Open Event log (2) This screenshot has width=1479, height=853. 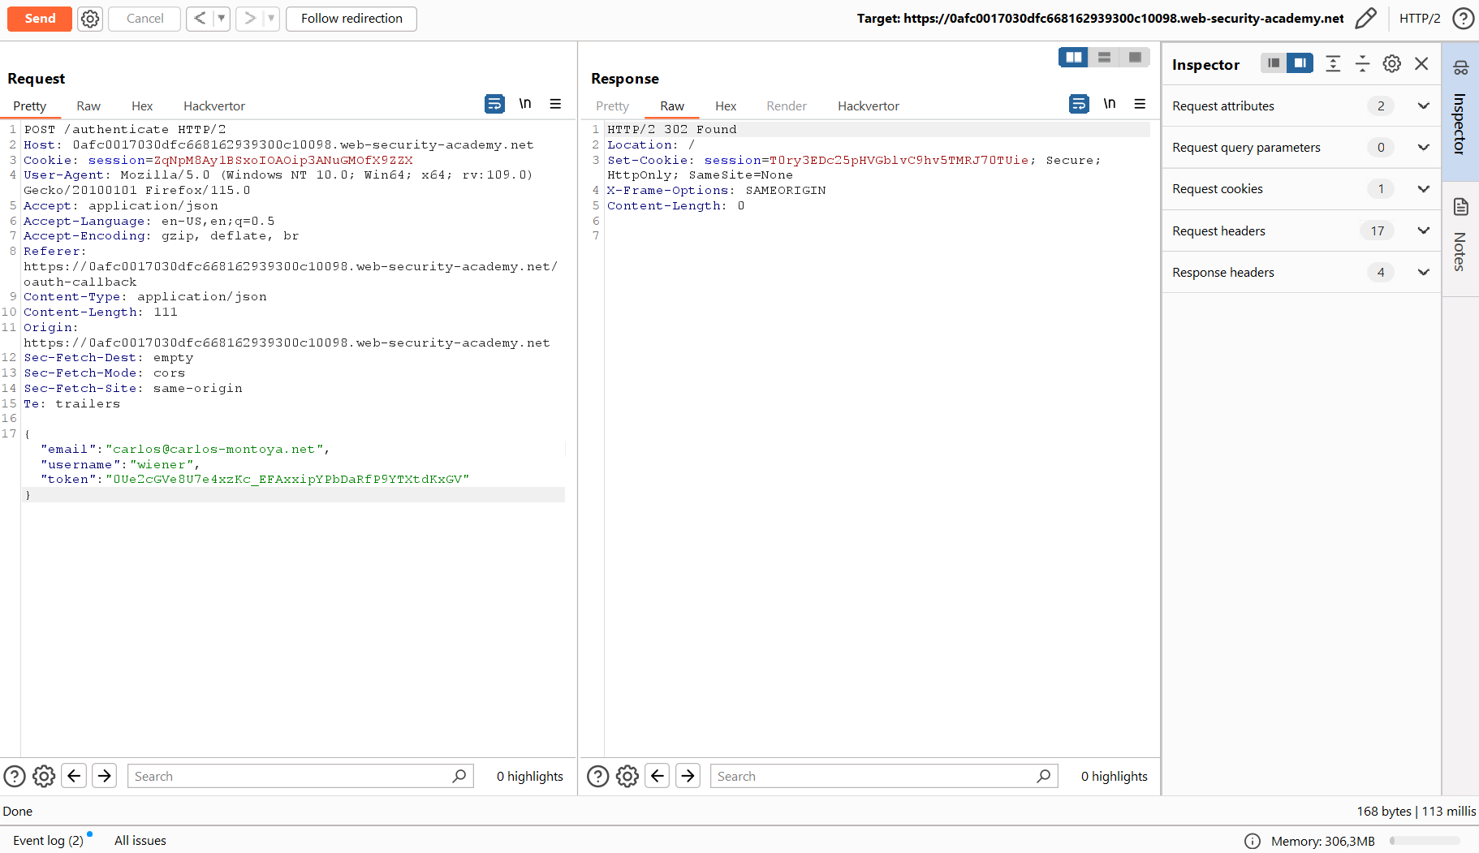click(x=49, y=841)
